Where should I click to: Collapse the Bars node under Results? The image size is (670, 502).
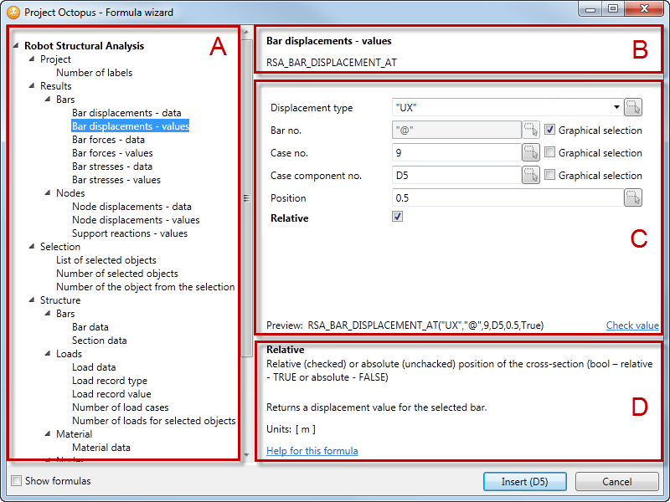pyautogui.click(x=48, y=99)
